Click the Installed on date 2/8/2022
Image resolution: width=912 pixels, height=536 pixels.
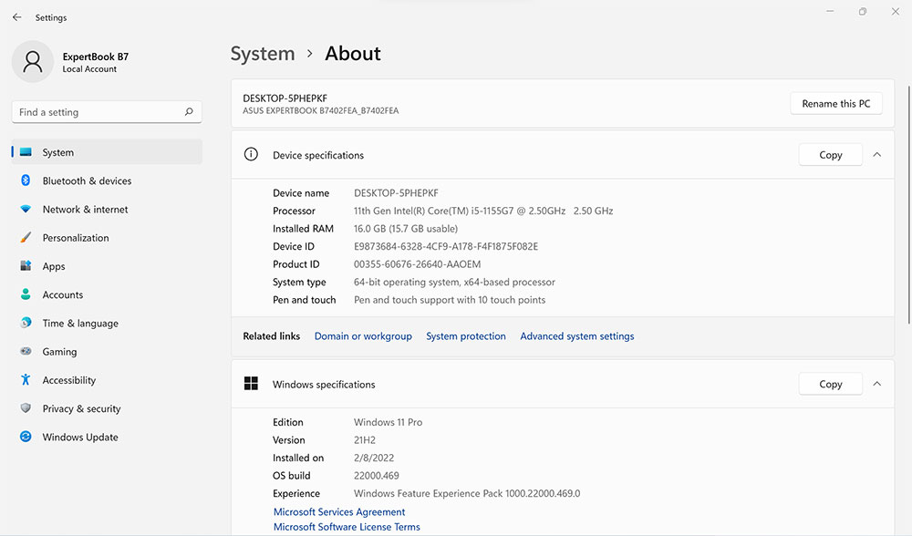374,458
